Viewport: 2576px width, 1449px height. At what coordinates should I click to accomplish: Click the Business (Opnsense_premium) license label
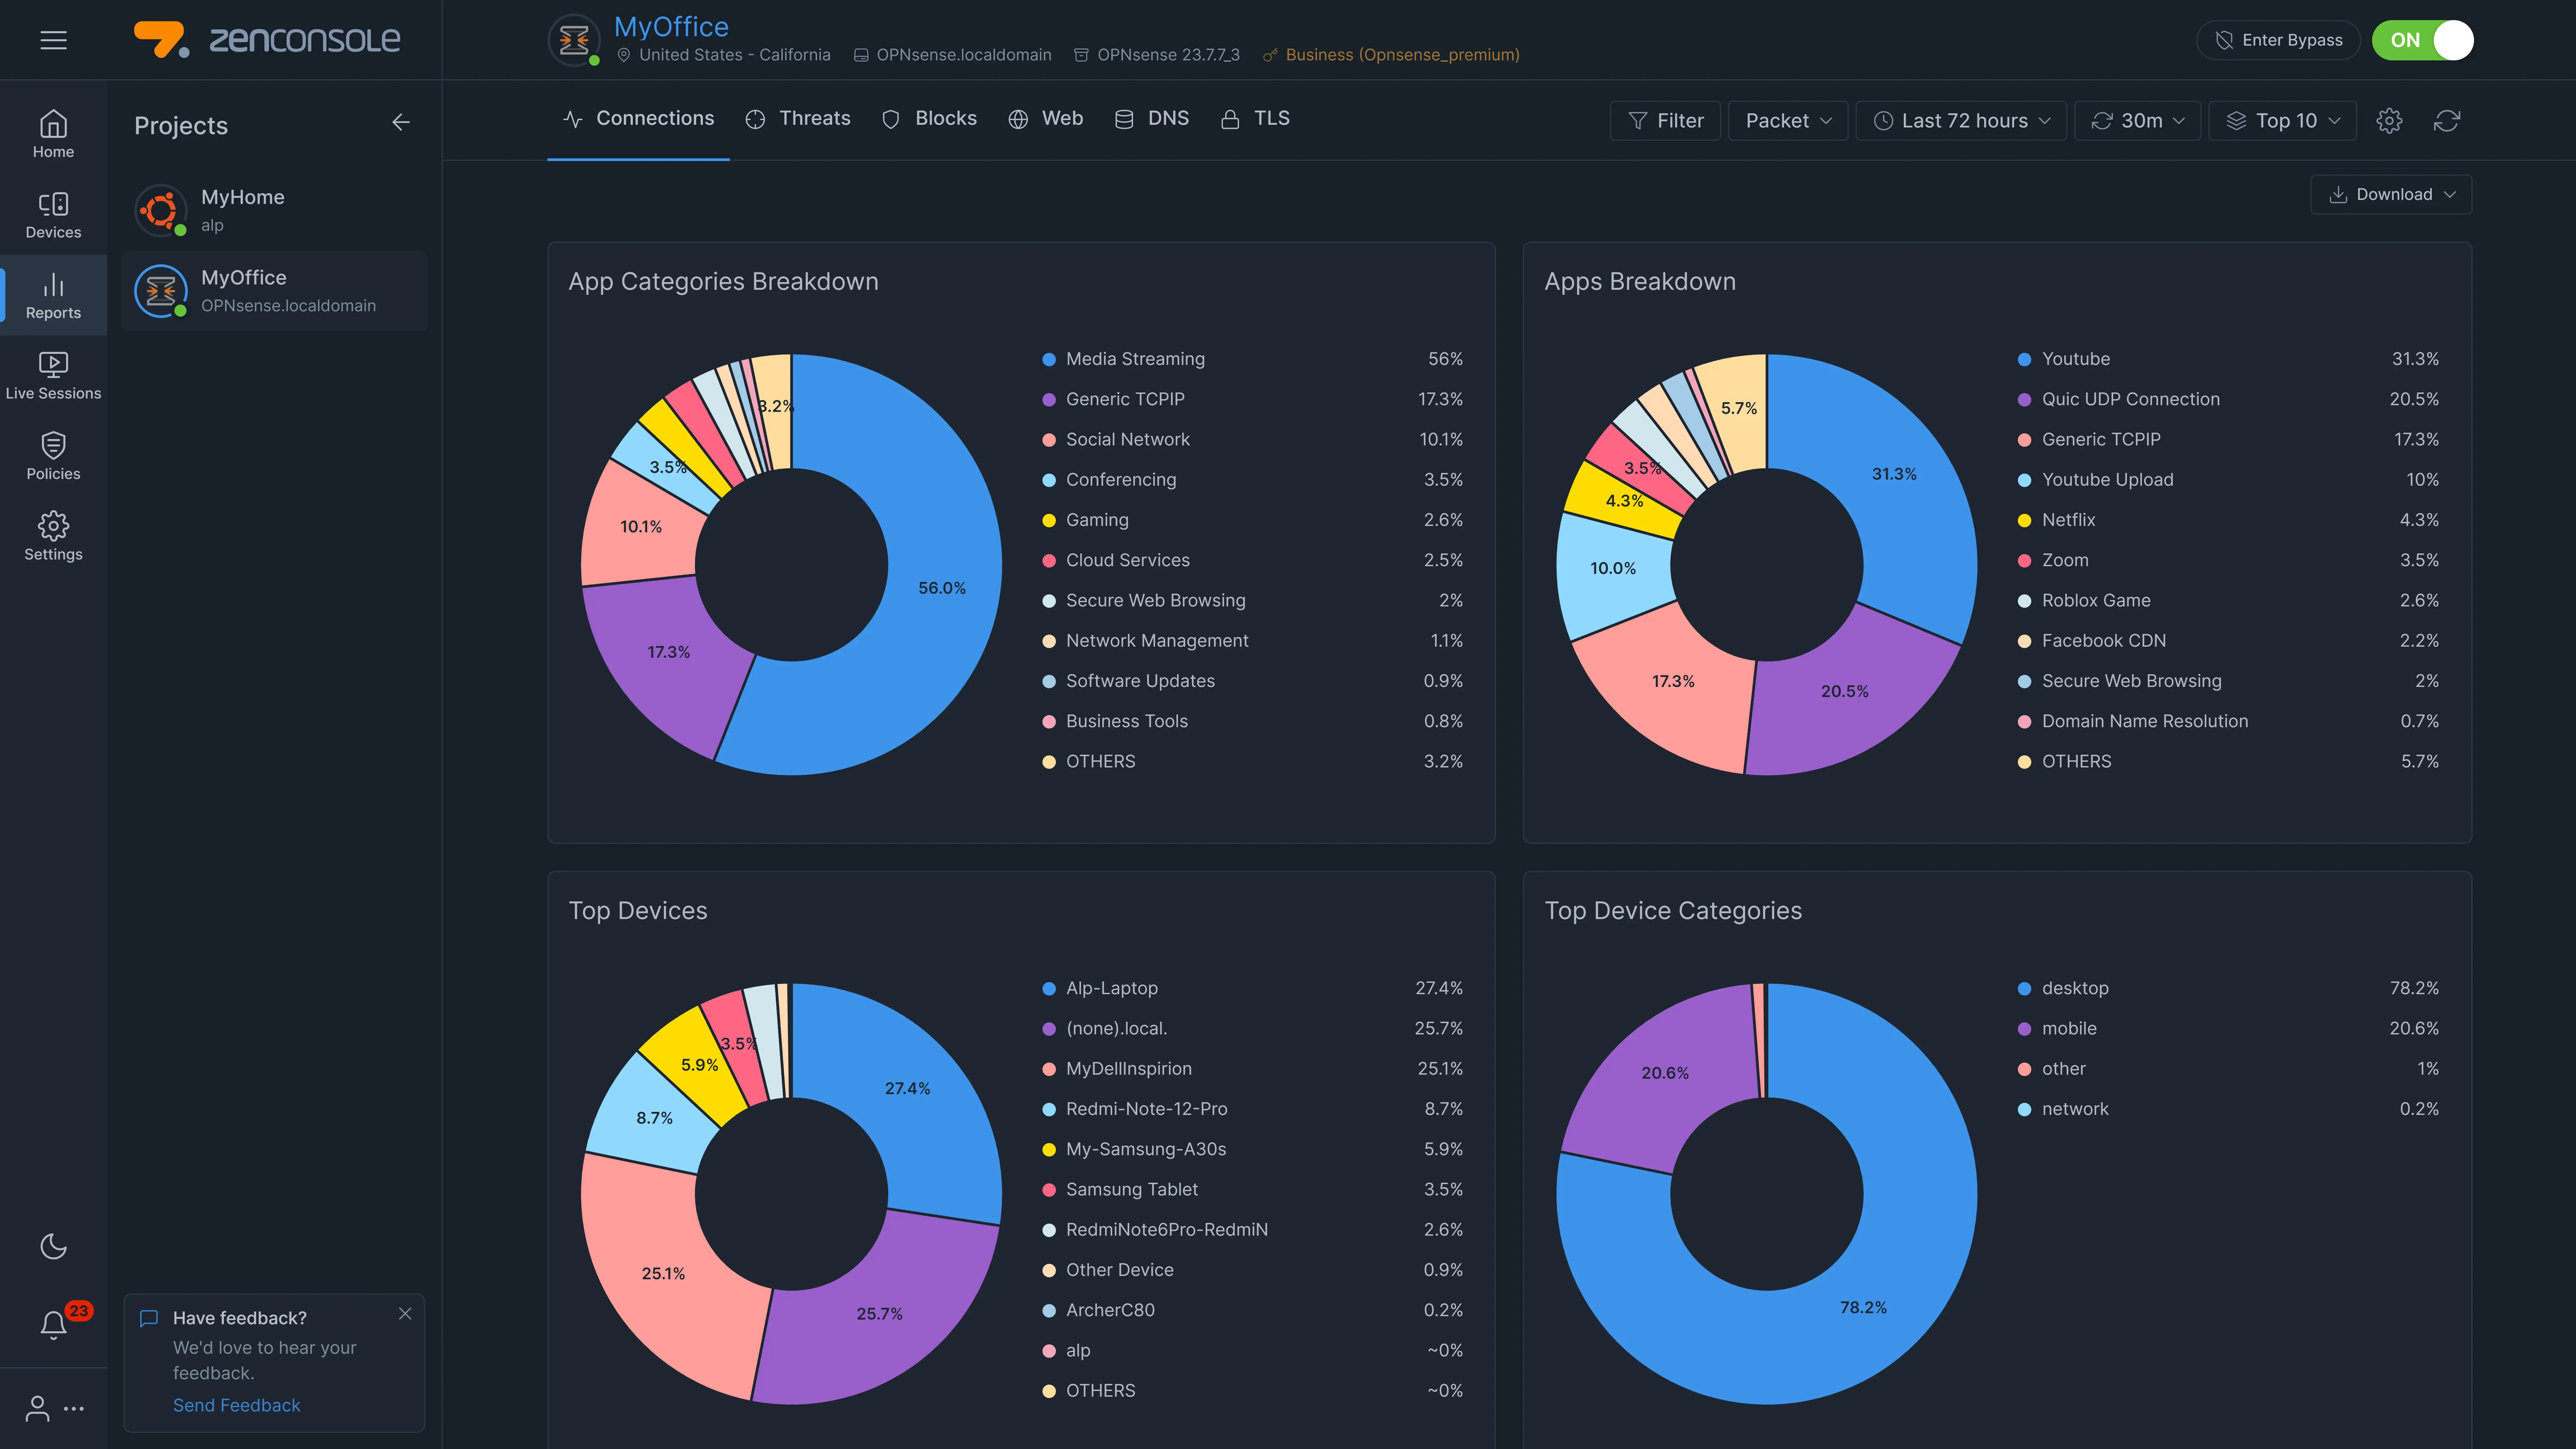pos(1402,55)
